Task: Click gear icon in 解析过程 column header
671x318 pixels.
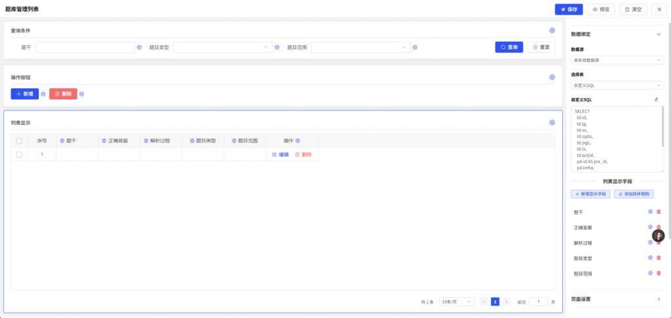Action: (x=145, y=141)
